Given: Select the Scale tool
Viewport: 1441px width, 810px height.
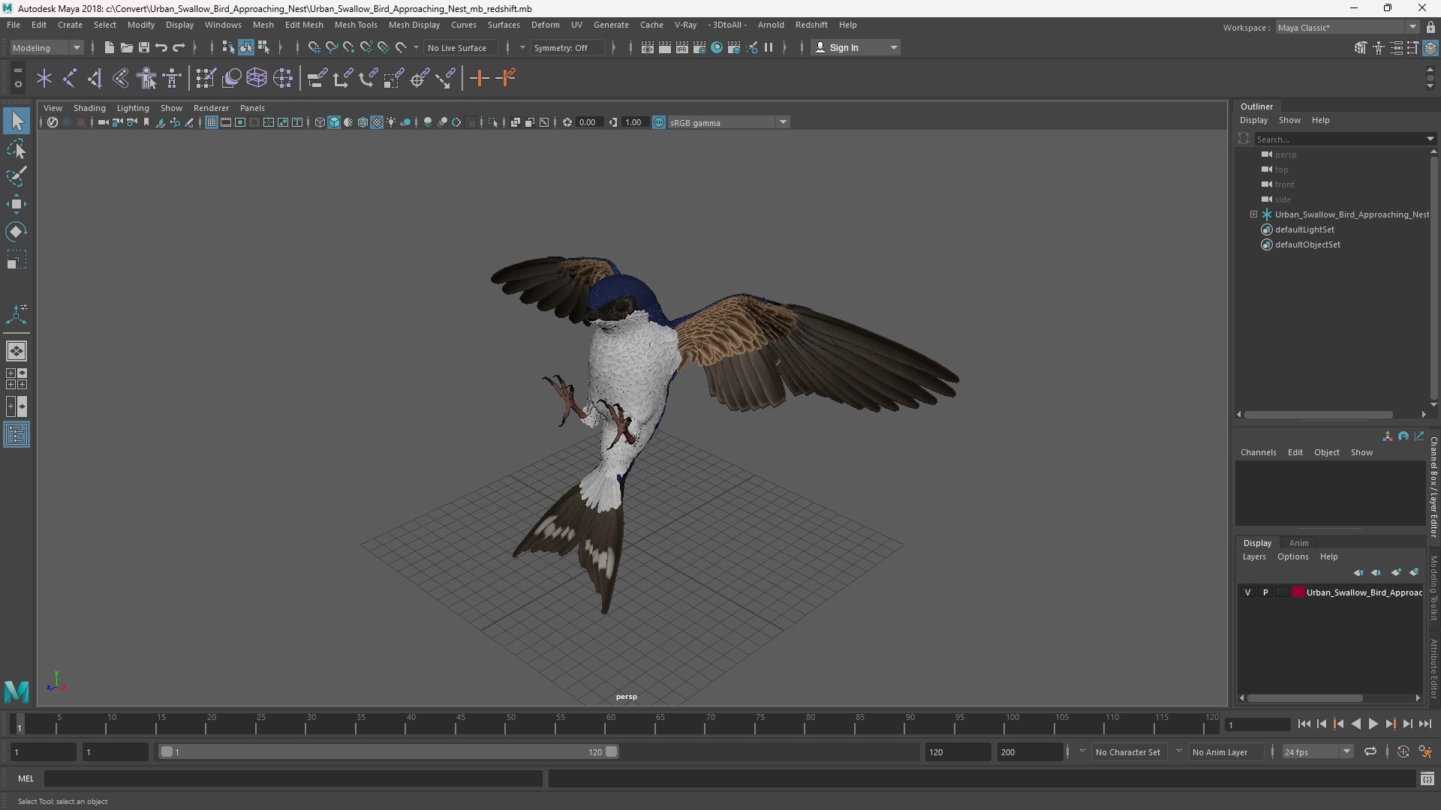Looking at the screenshot, I should [x=17, y=259].
